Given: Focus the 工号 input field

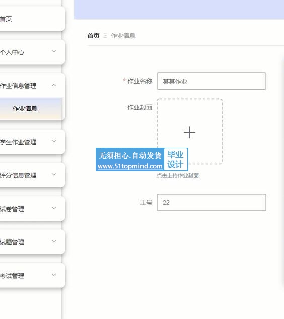Looking at the screenshot, I should (211, 202).
